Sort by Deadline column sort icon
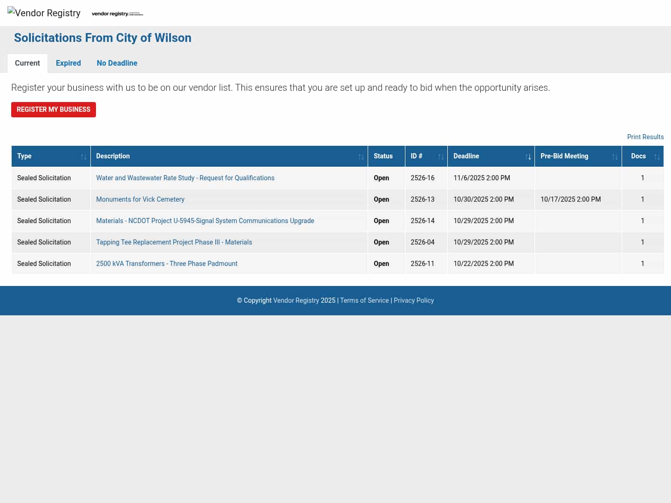The width and height of the screenshot is (671, 503). [x=527, y=157]
